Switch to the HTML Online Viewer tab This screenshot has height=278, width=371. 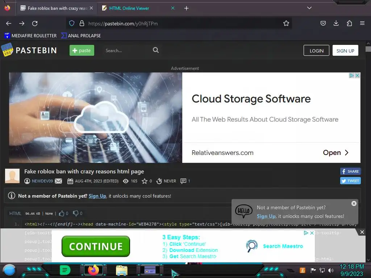(136, 8)
